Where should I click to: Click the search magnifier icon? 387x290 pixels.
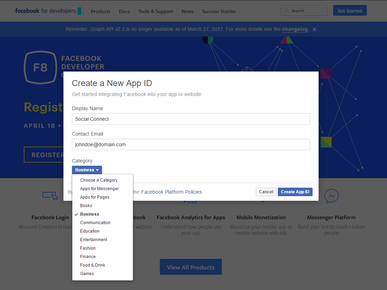click(287, 10)
